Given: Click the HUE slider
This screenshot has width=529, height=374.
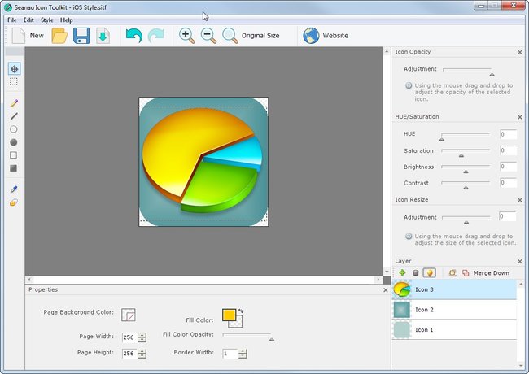Looking at the screenshot, I should 466,135.
